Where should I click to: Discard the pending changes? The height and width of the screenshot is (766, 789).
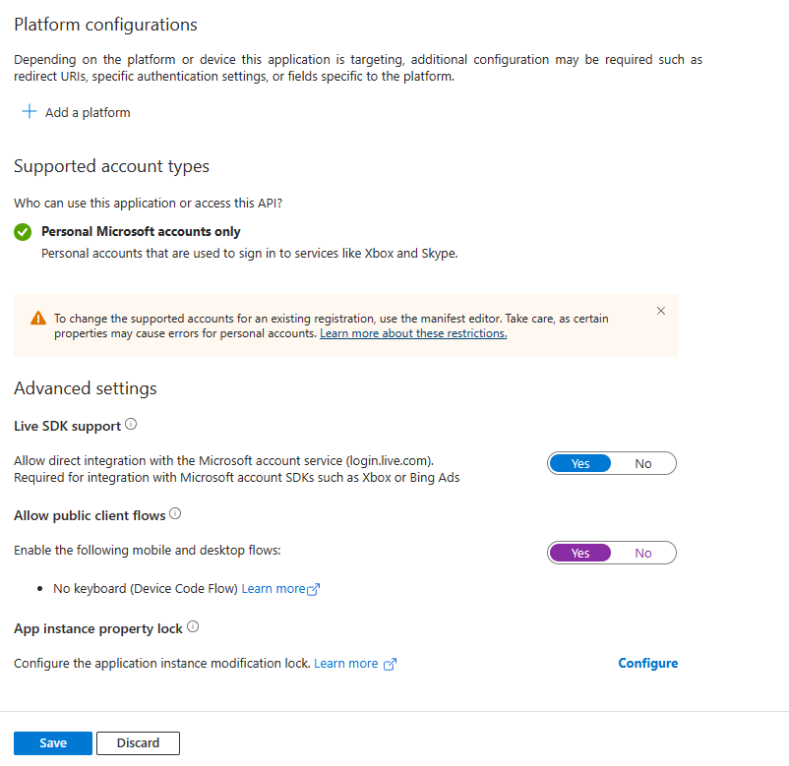(x=138, y=742)
